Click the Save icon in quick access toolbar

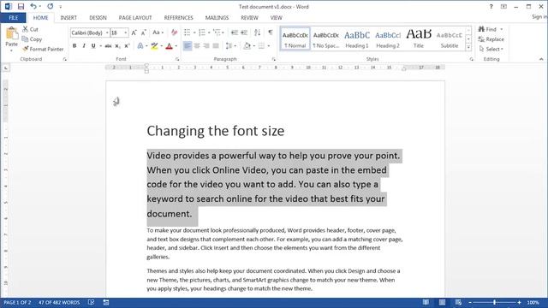pos(21,6)
